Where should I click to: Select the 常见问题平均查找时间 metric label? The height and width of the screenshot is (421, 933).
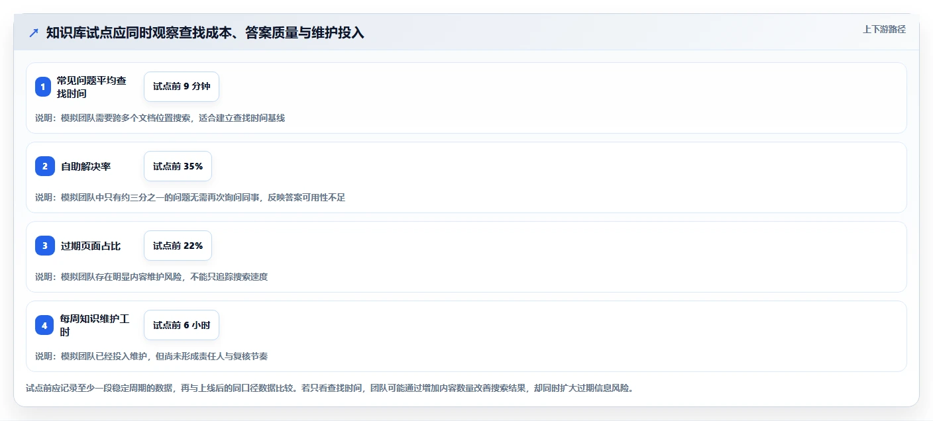(x=91, y=87)
